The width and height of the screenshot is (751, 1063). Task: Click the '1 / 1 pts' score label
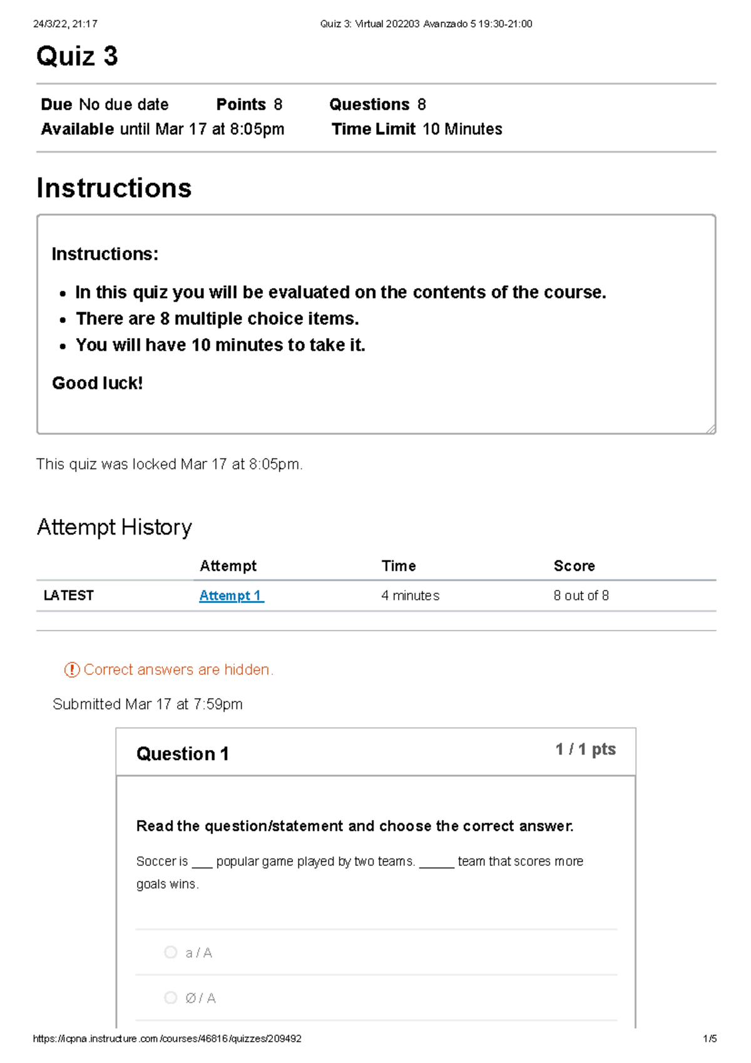point(586,749)
